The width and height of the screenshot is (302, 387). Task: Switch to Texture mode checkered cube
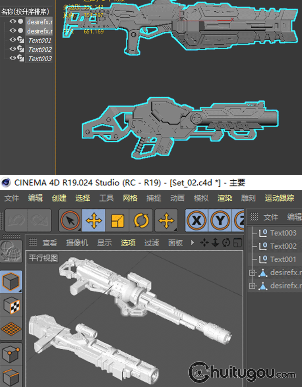[x=11, y=306]
